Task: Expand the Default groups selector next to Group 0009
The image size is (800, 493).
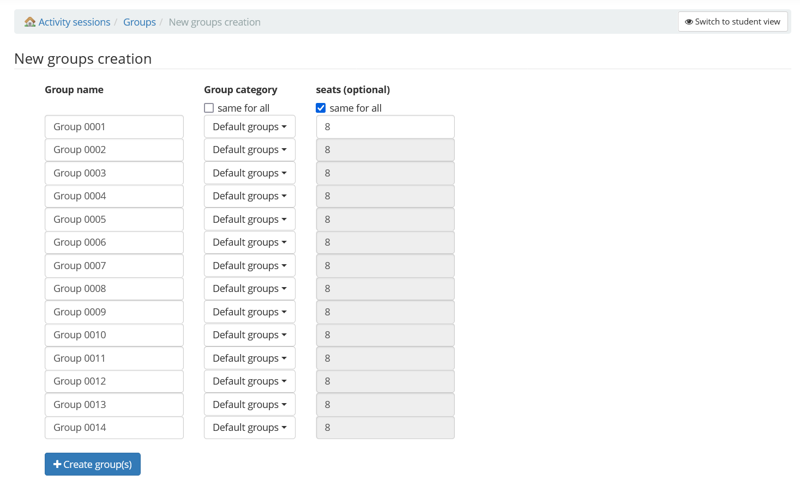Action: 249,312
